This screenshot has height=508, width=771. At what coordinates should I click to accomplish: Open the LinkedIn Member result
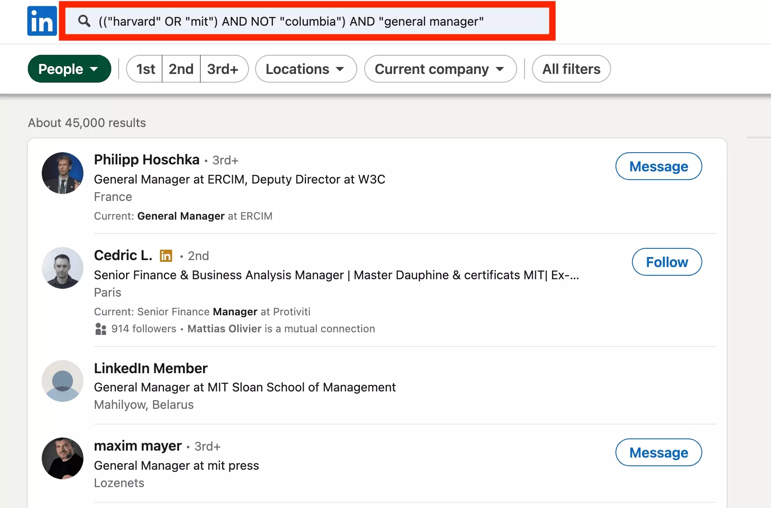(x=151, y=368)
